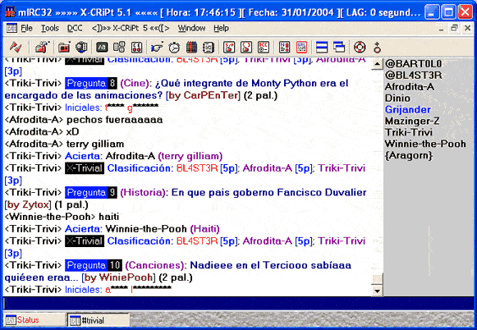Screen dimensions: 477x330
Task: Open the Tools menu
Action: [50, 28]
